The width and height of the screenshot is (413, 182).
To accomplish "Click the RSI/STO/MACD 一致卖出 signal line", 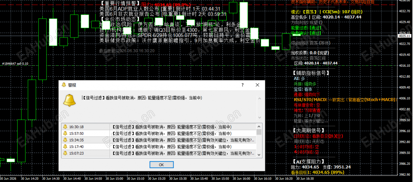I will [x=345, y=100].
